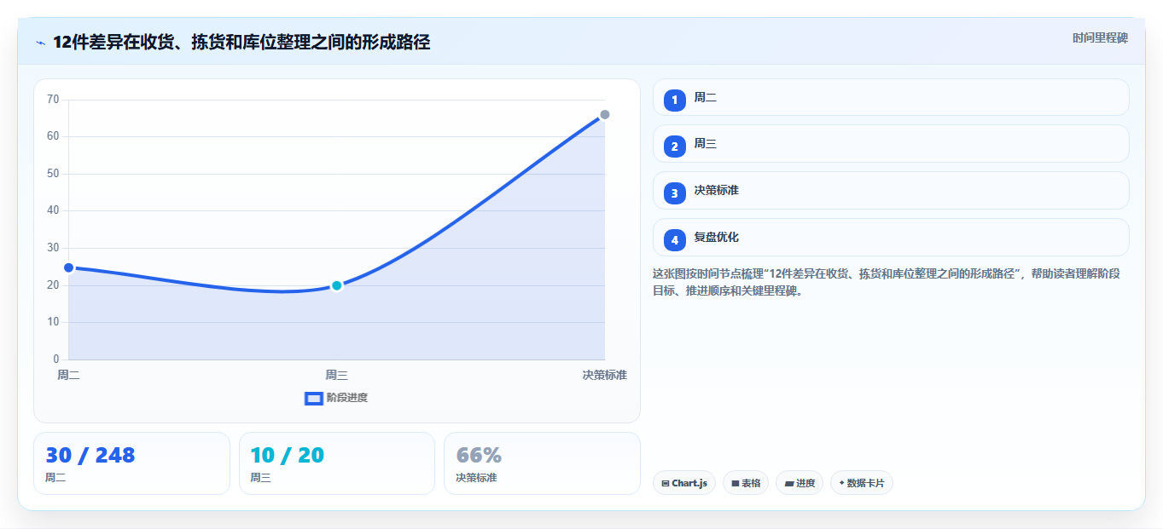Screen dimensions: 1163x529
Task: Click the 决策标准 gray data point
Action: (605, 114)
